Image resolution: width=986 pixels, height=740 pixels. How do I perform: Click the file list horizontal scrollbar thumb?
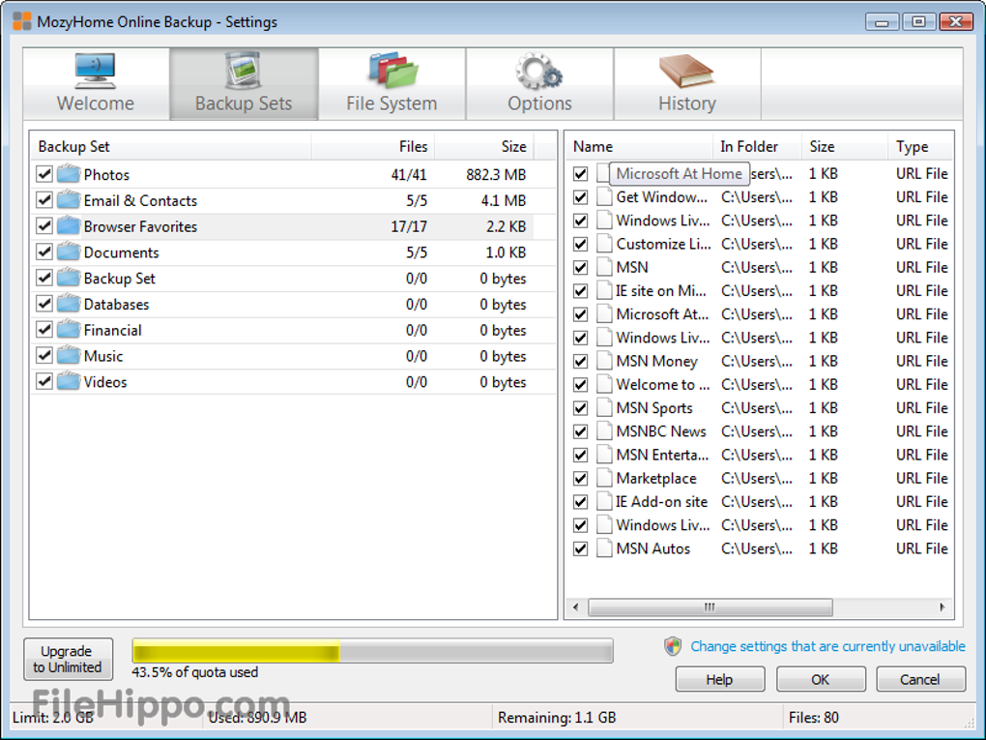click(x=710, y=607)
